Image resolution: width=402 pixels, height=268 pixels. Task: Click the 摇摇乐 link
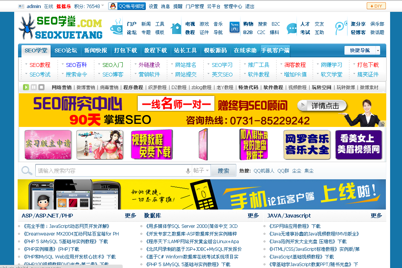pyautogui.click(x=64, y=6)
